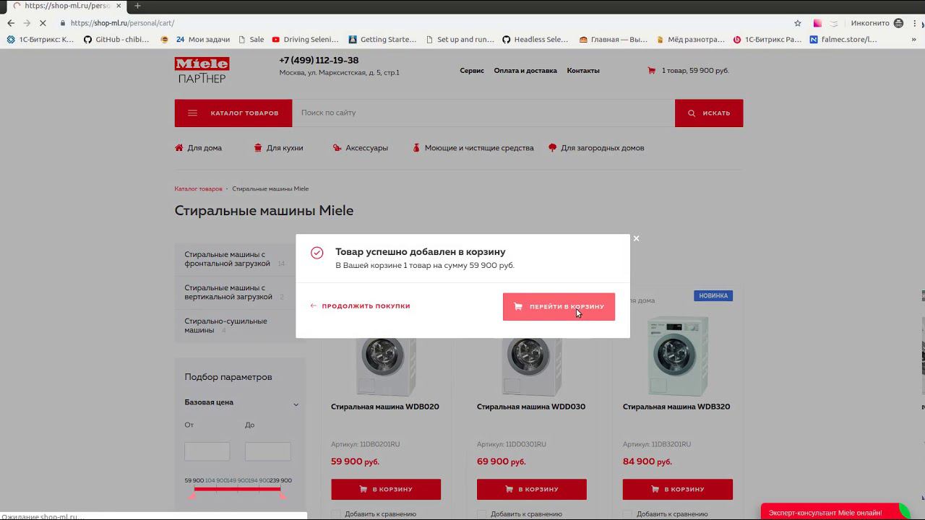Open a new browser tab
The height and width of the screenshot is (520, 925).
(x=137, y=6)
